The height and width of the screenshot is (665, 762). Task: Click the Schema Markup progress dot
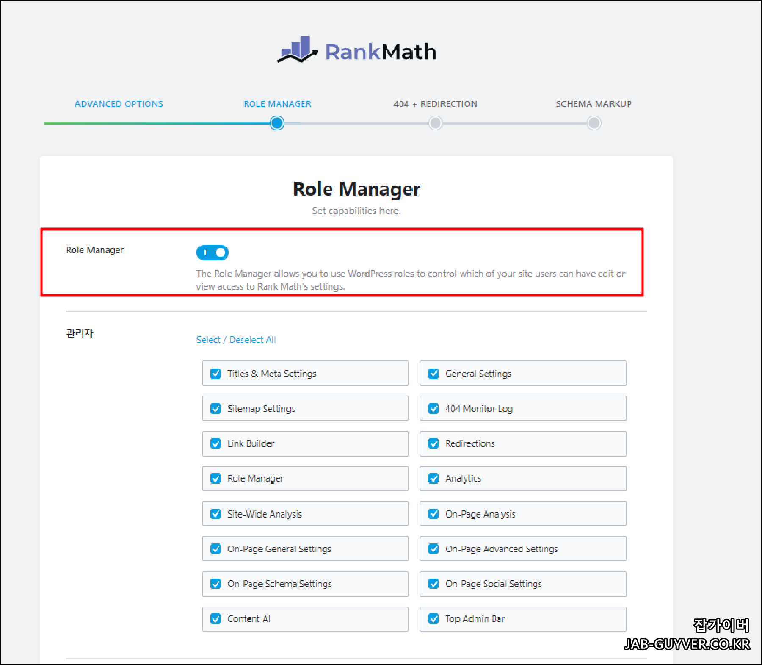[x=594, y=123]
